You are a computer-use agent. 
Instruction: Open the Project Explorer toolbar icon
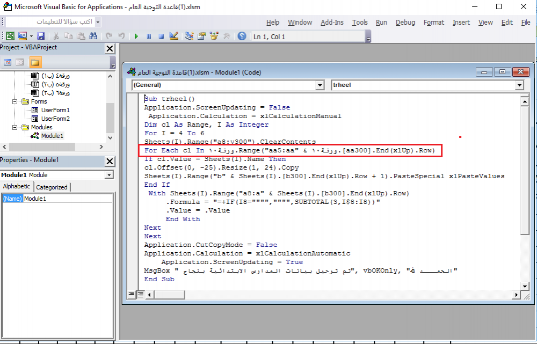pyautogui.click(x=190, y=36)
